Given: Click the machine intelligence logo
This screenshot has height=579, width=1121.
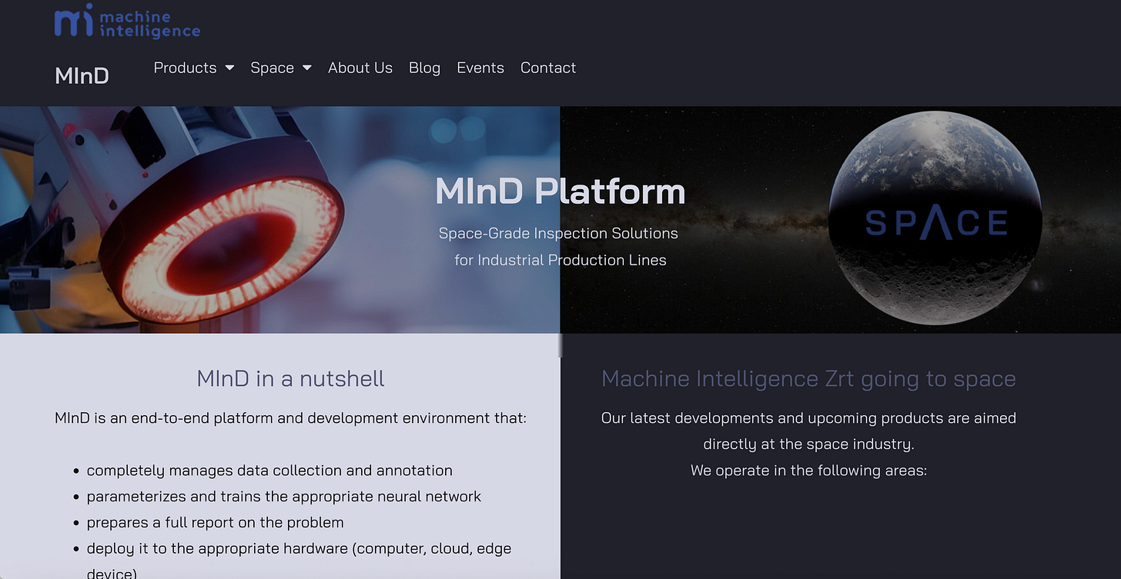Looking at the screenshot, I should tap(127, 22).
